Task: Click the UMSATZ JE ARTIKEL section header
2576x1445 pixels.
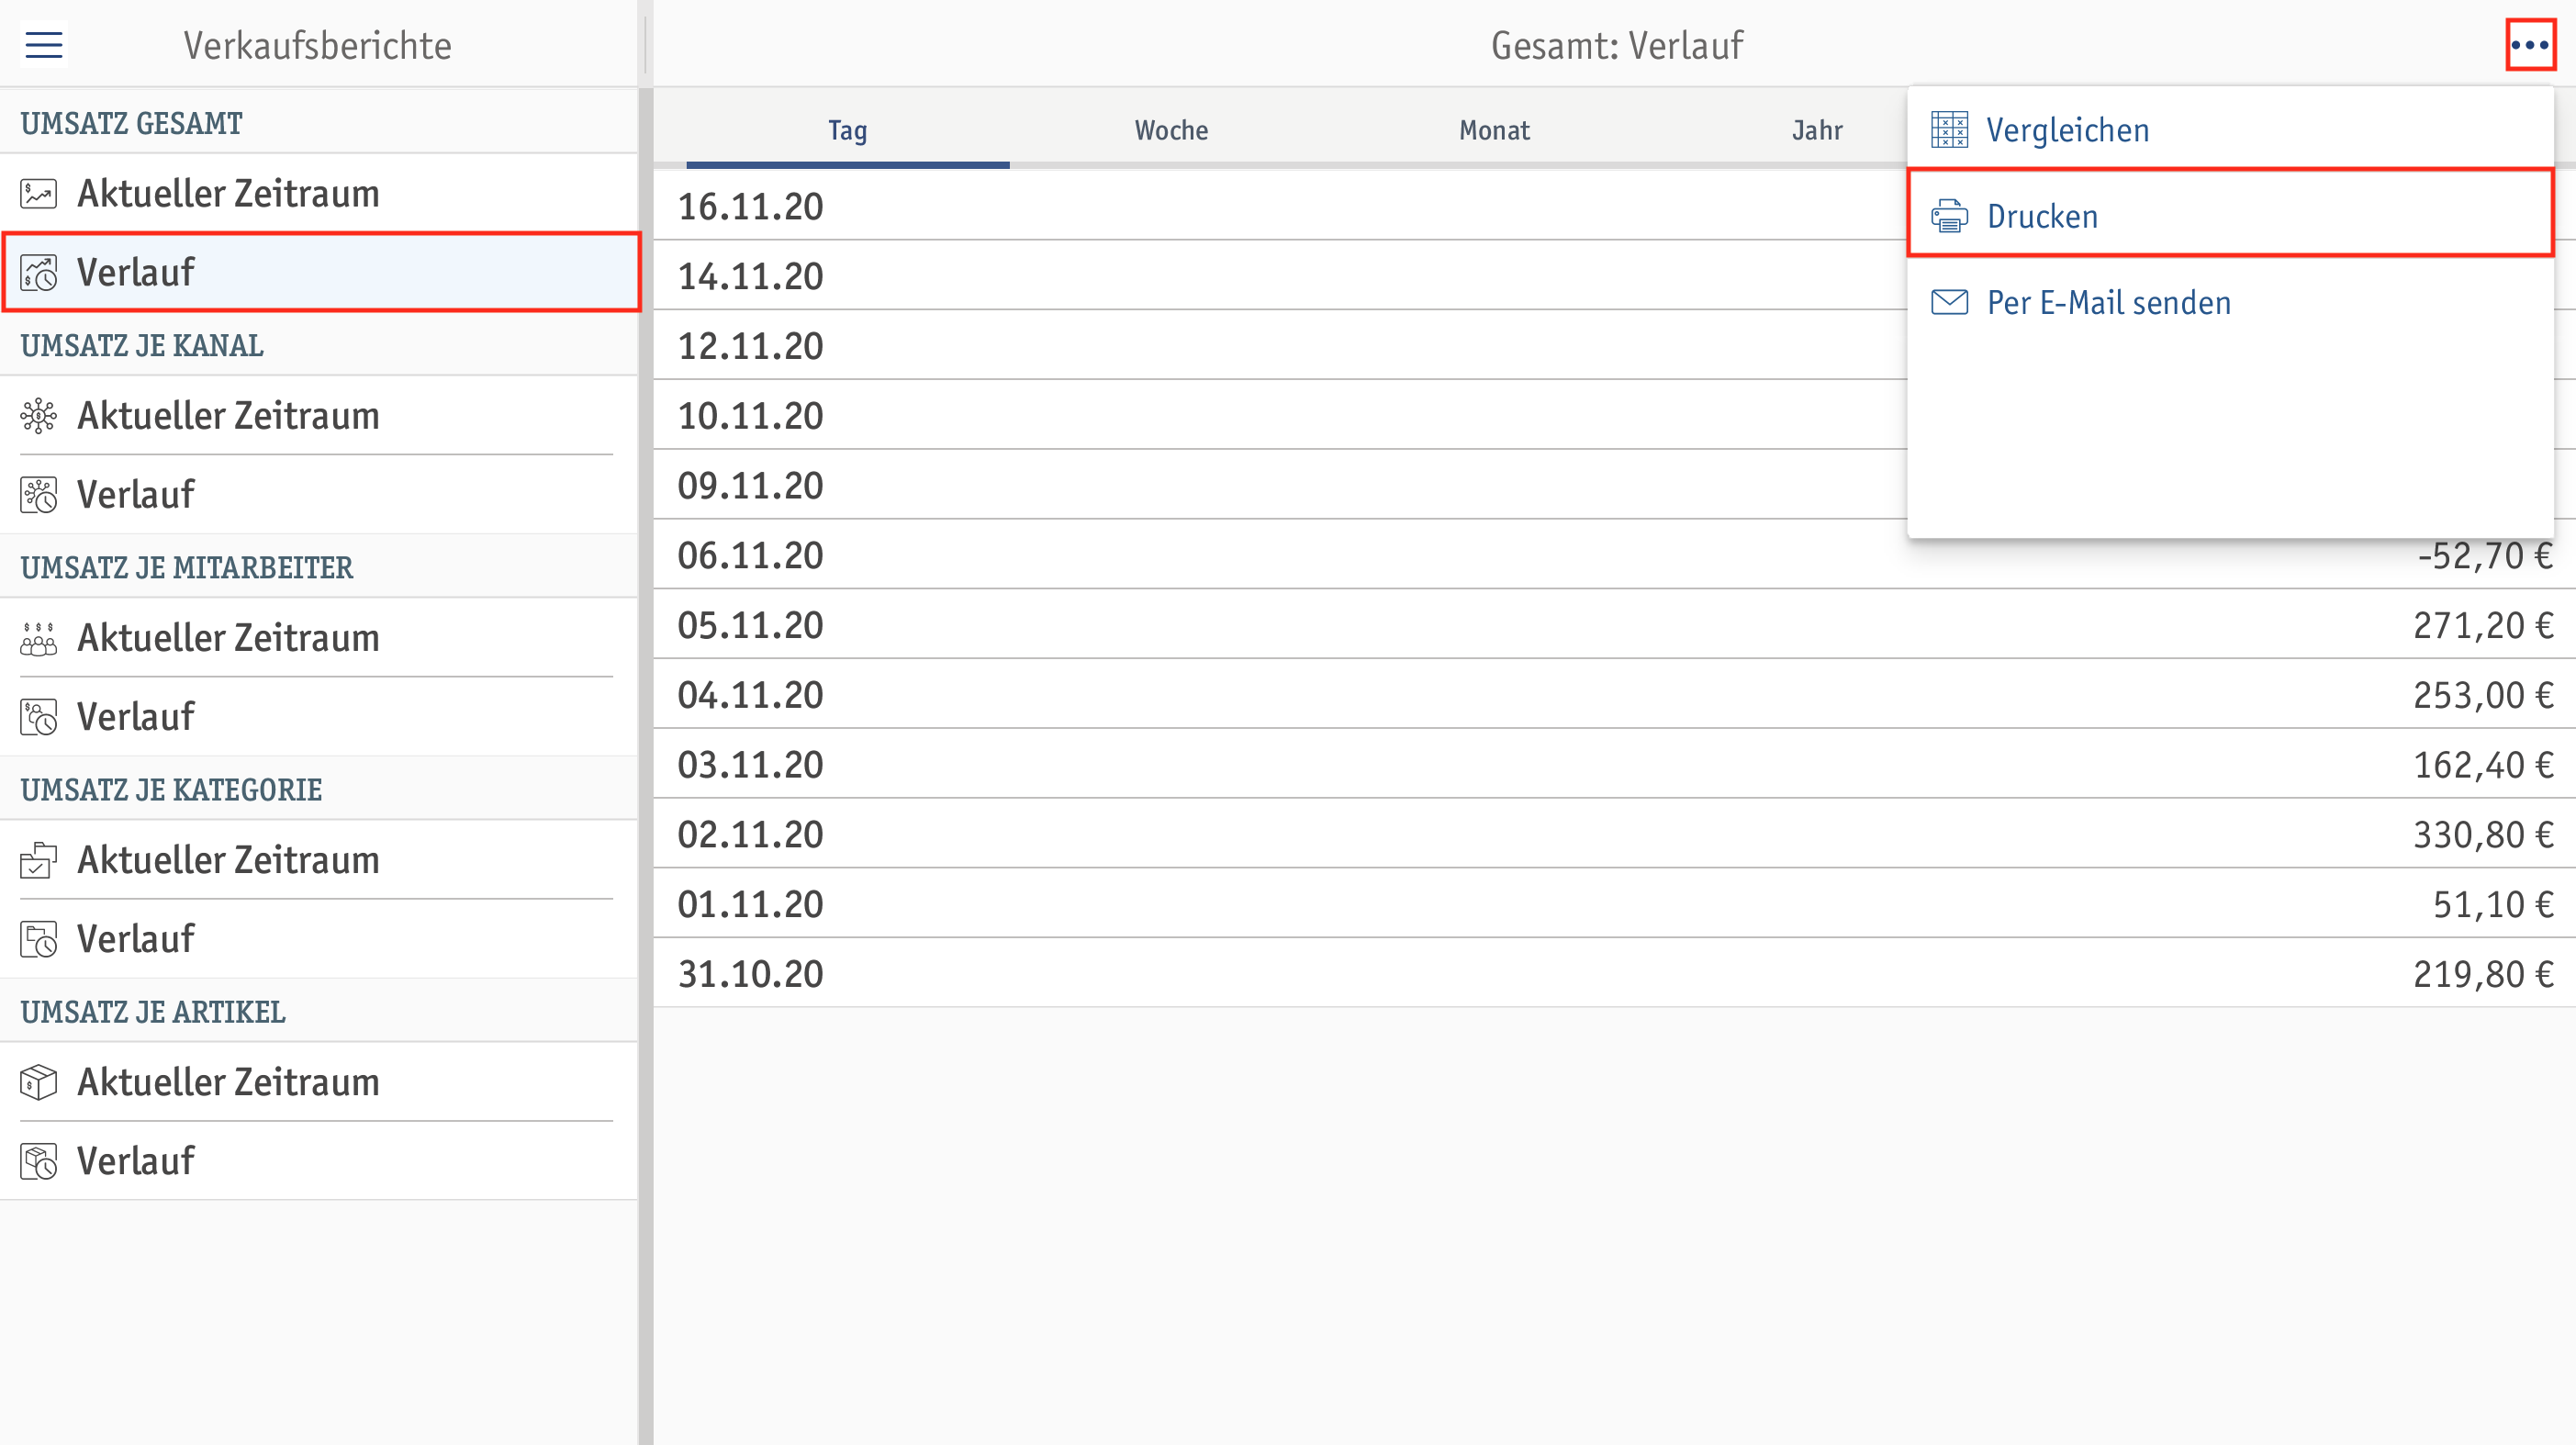Action: point(153,1011)
